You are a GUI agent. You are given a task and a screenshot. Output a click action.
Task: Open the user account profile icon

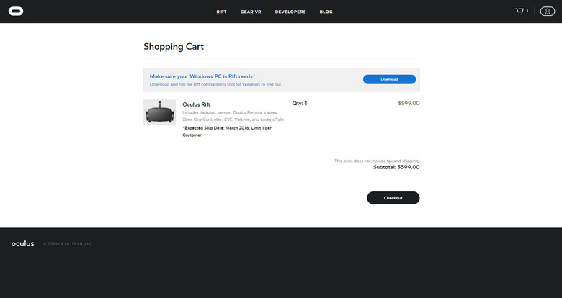pos(548,12)
